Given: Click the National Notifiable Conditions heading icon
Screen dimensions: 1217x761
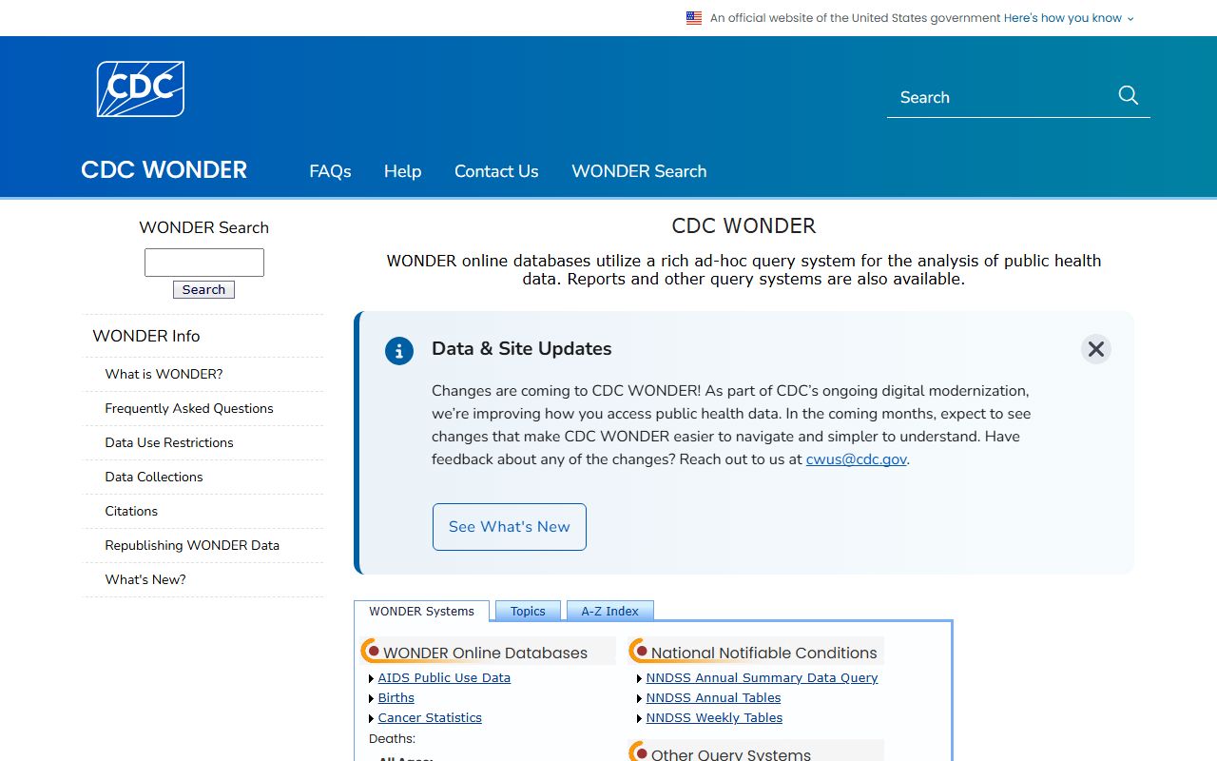Looking at the screenshot, I should (x=640, y=652).
